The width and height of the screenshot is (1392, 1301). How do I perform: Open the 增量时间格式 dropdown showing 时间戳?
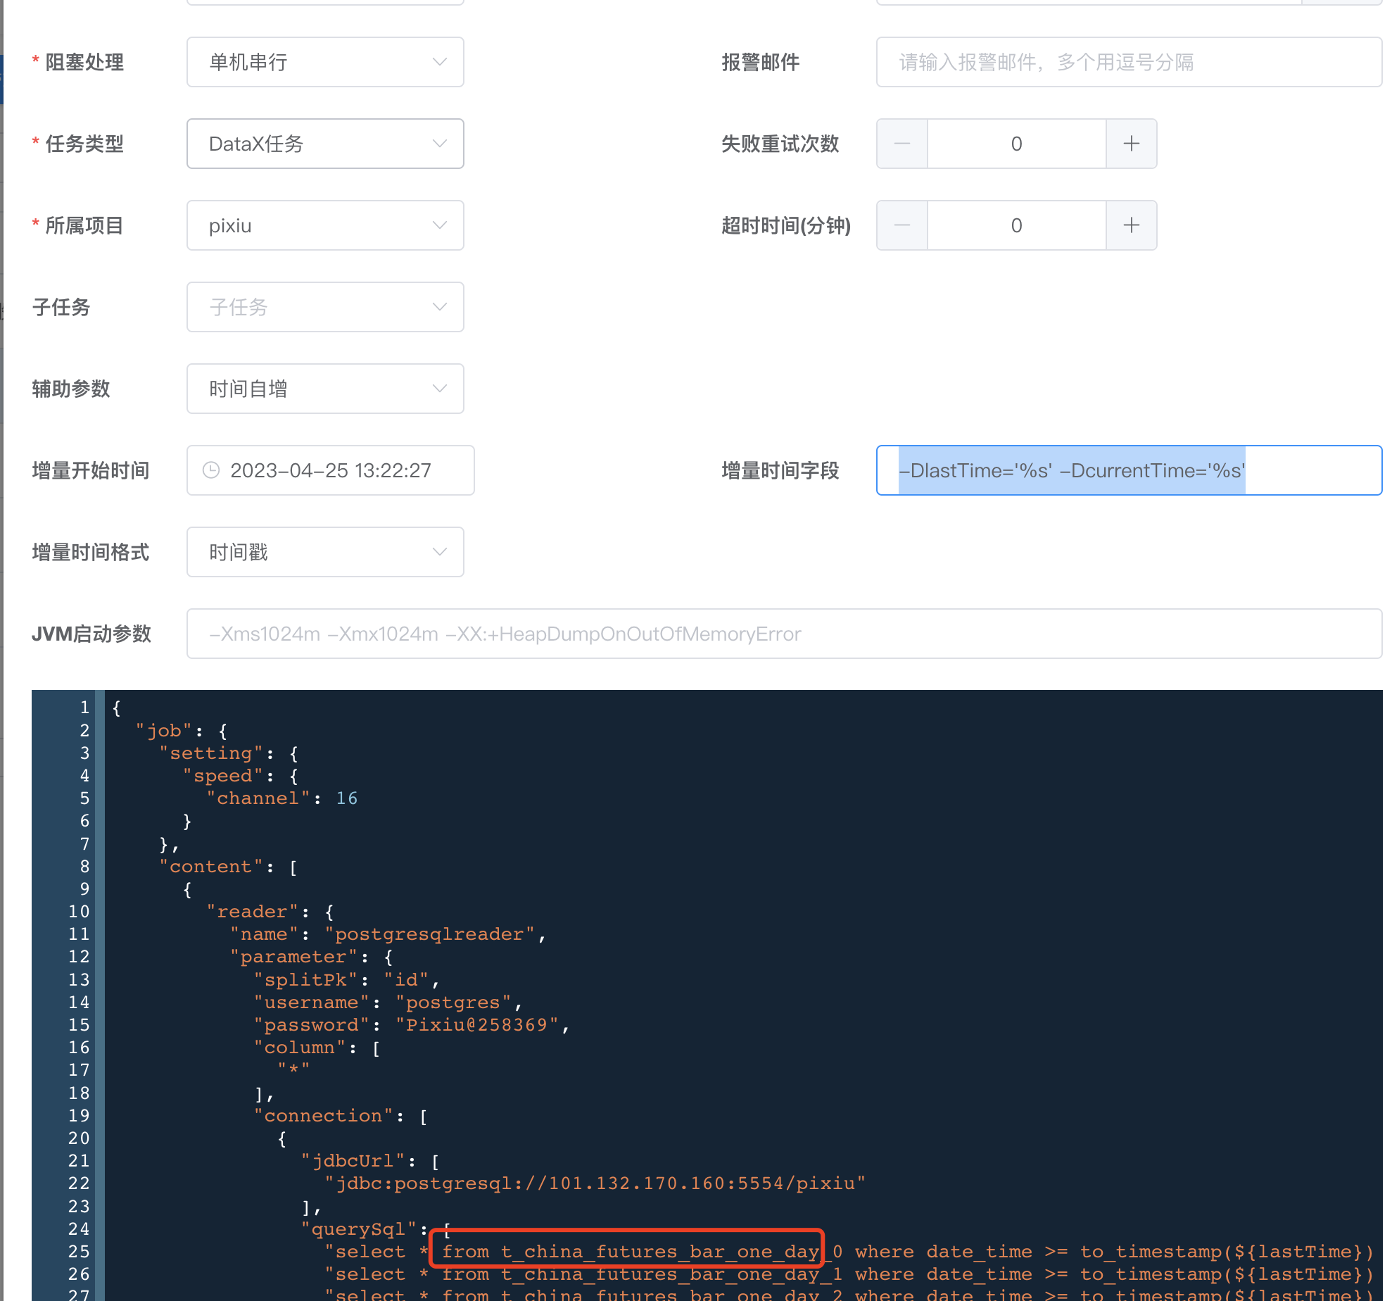[x=324, y=552]
